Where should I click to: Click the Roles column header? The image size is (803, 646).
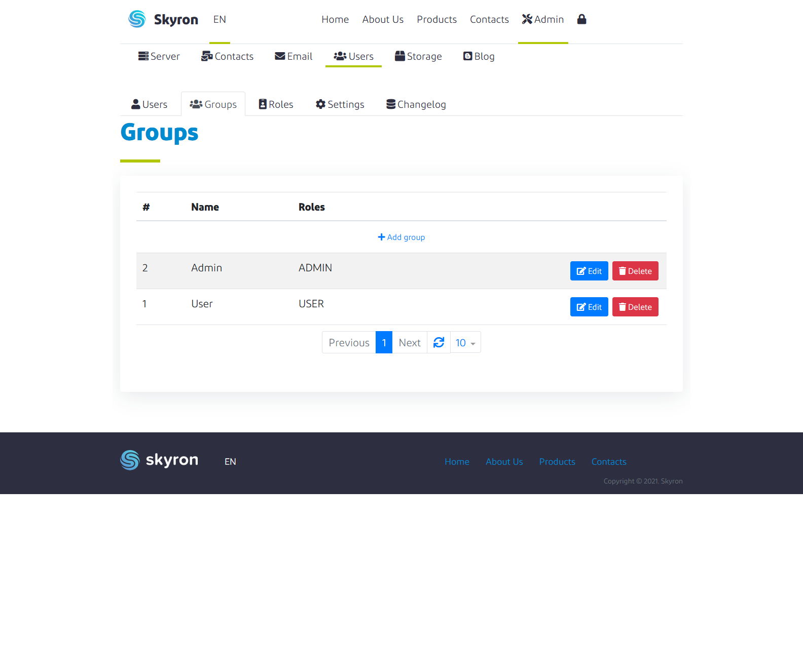[x=311, y=207]
